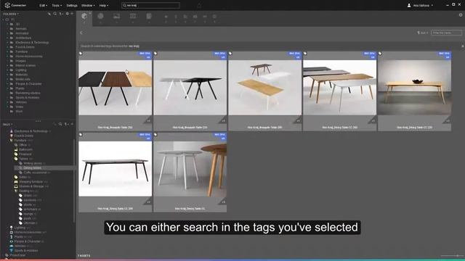This screenshot has height=261, width=465.
Task: Click the filter icon in the Tags panel header
Action: point(66,124)
